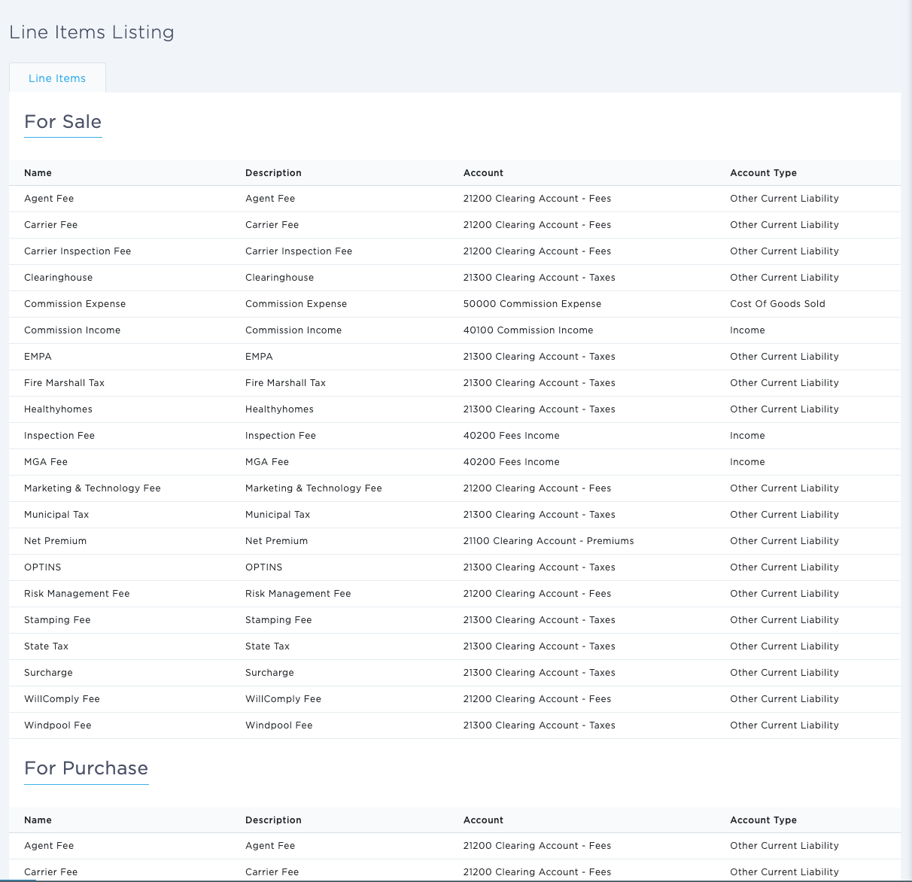Click Fire Marshall Tax description cell
Viewport: 912px width, 882px height.
coord(285,383)
